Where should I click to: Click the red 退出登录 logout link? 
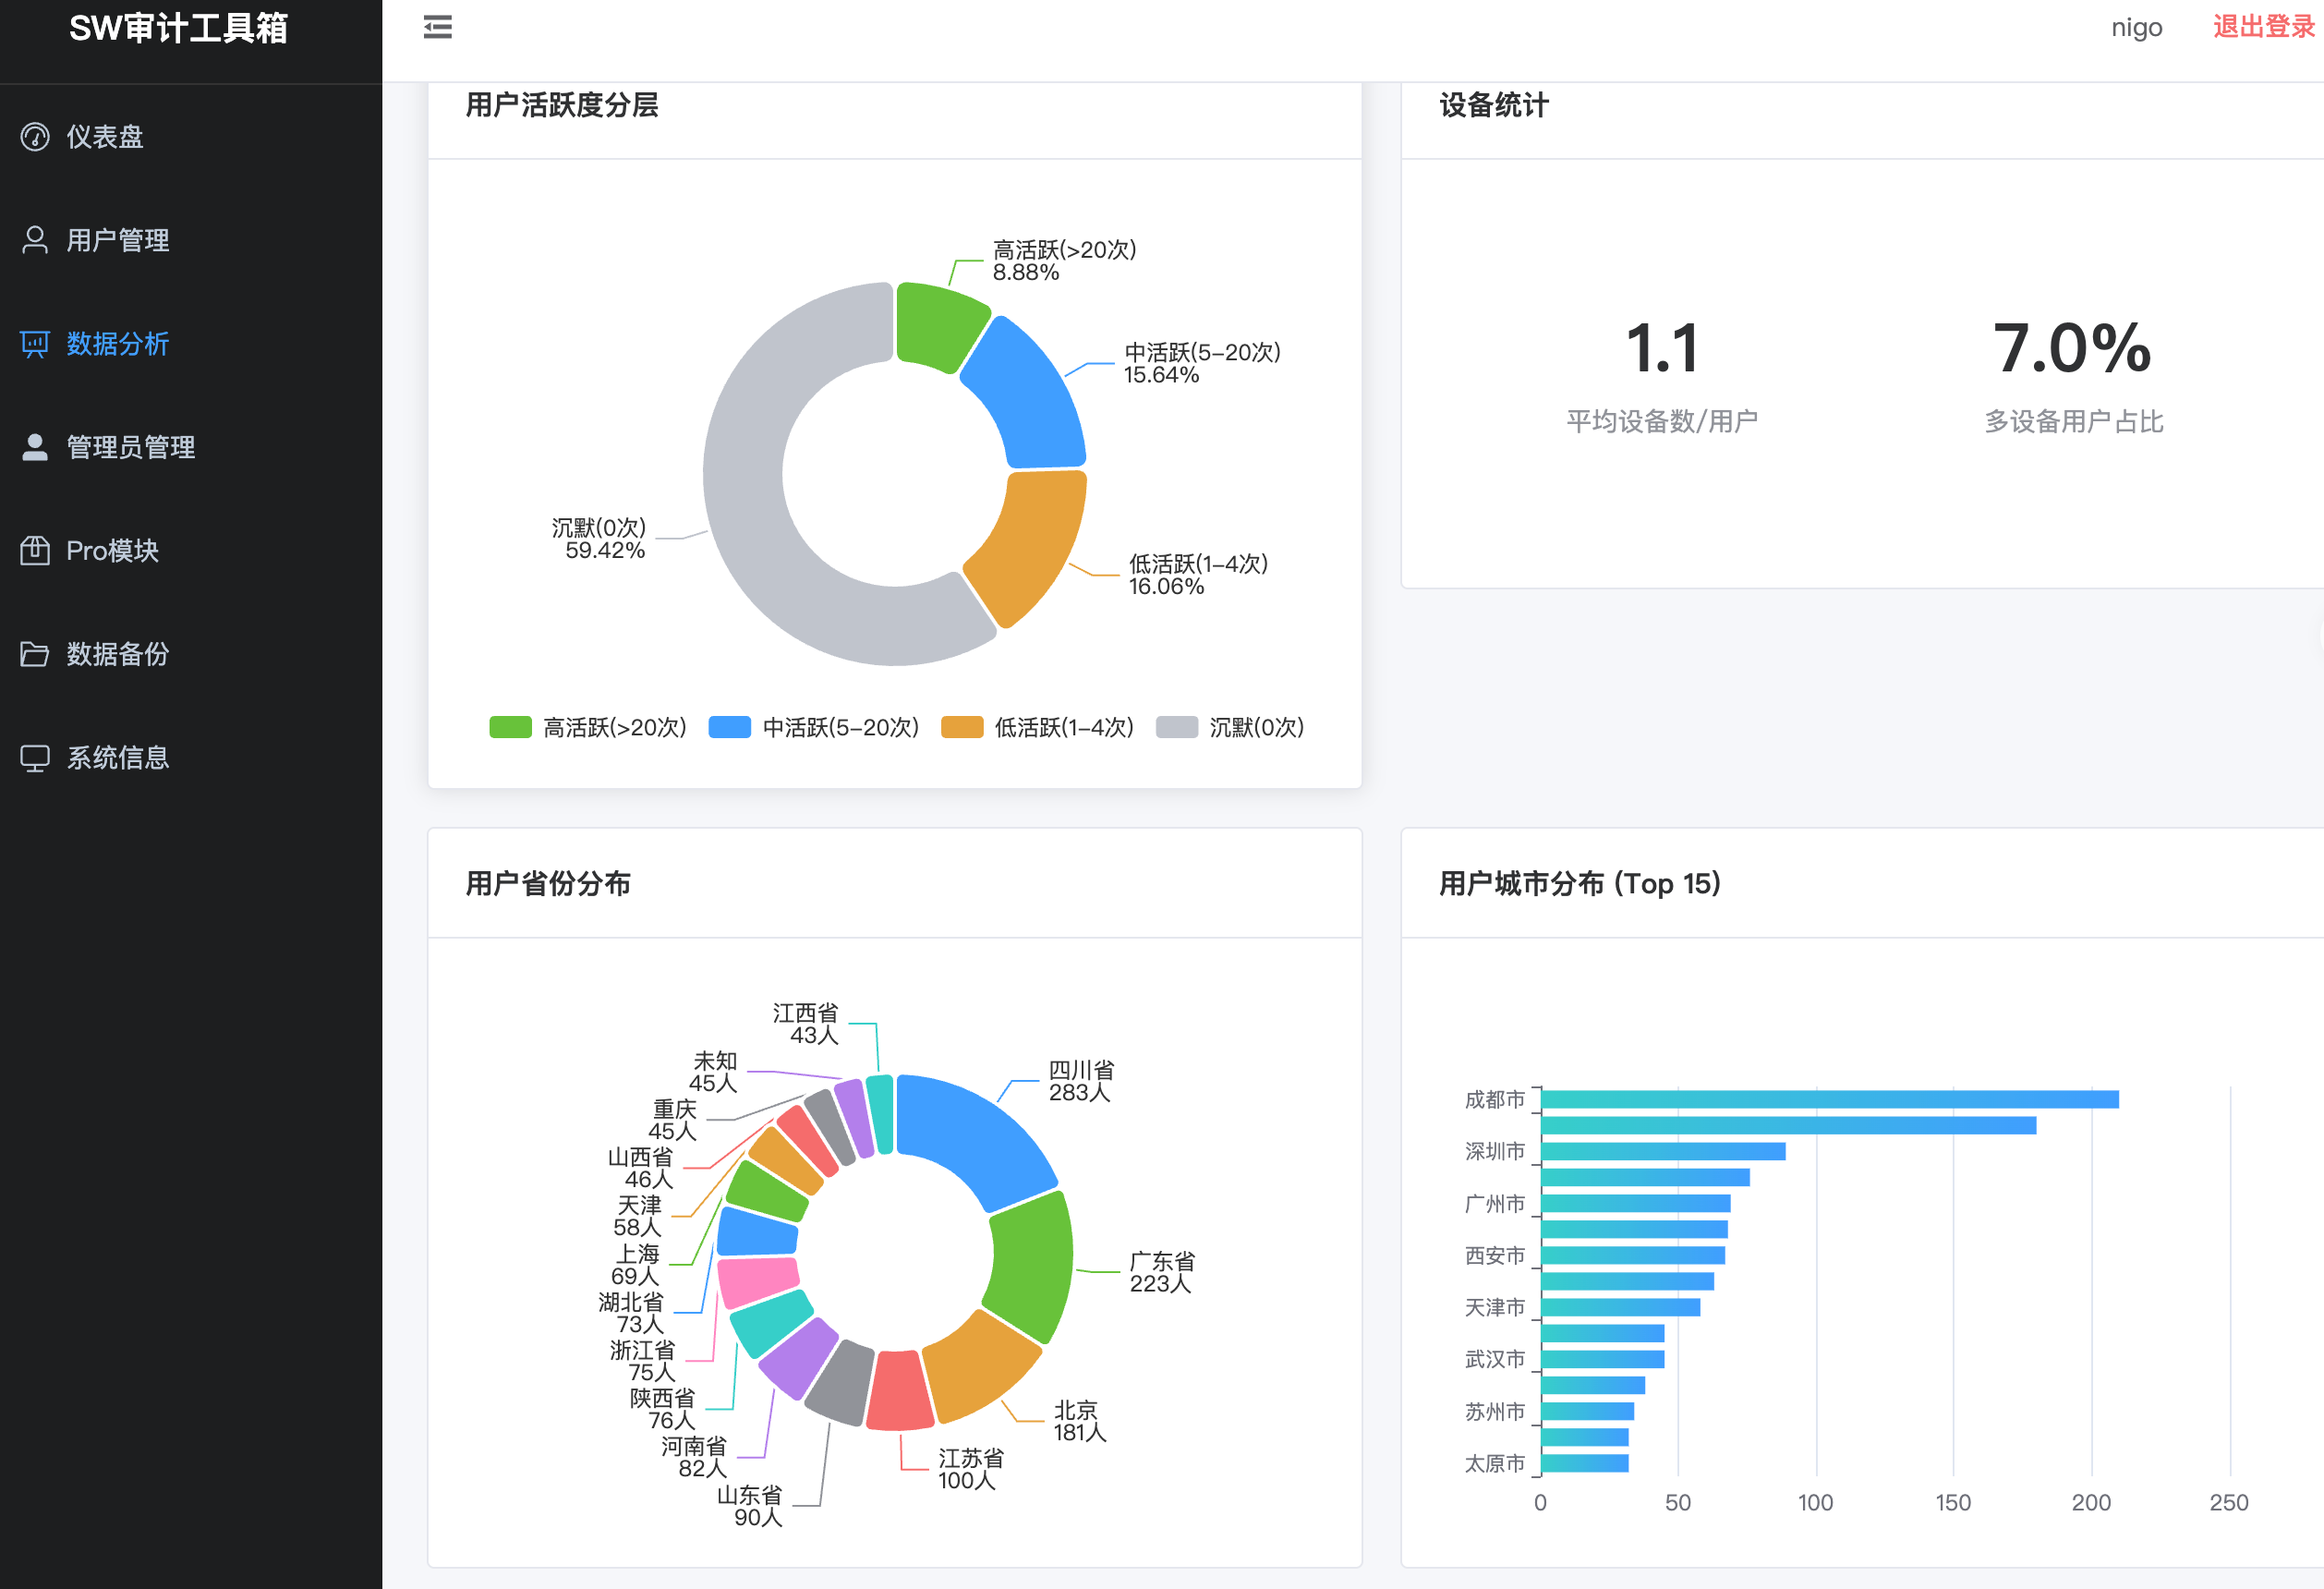tap(2263, 27)
